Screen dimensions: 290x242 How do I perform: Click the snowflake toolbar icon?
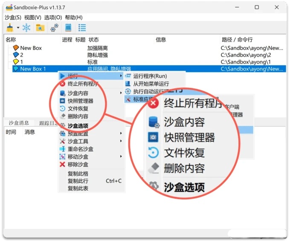(x=26, y=28)
